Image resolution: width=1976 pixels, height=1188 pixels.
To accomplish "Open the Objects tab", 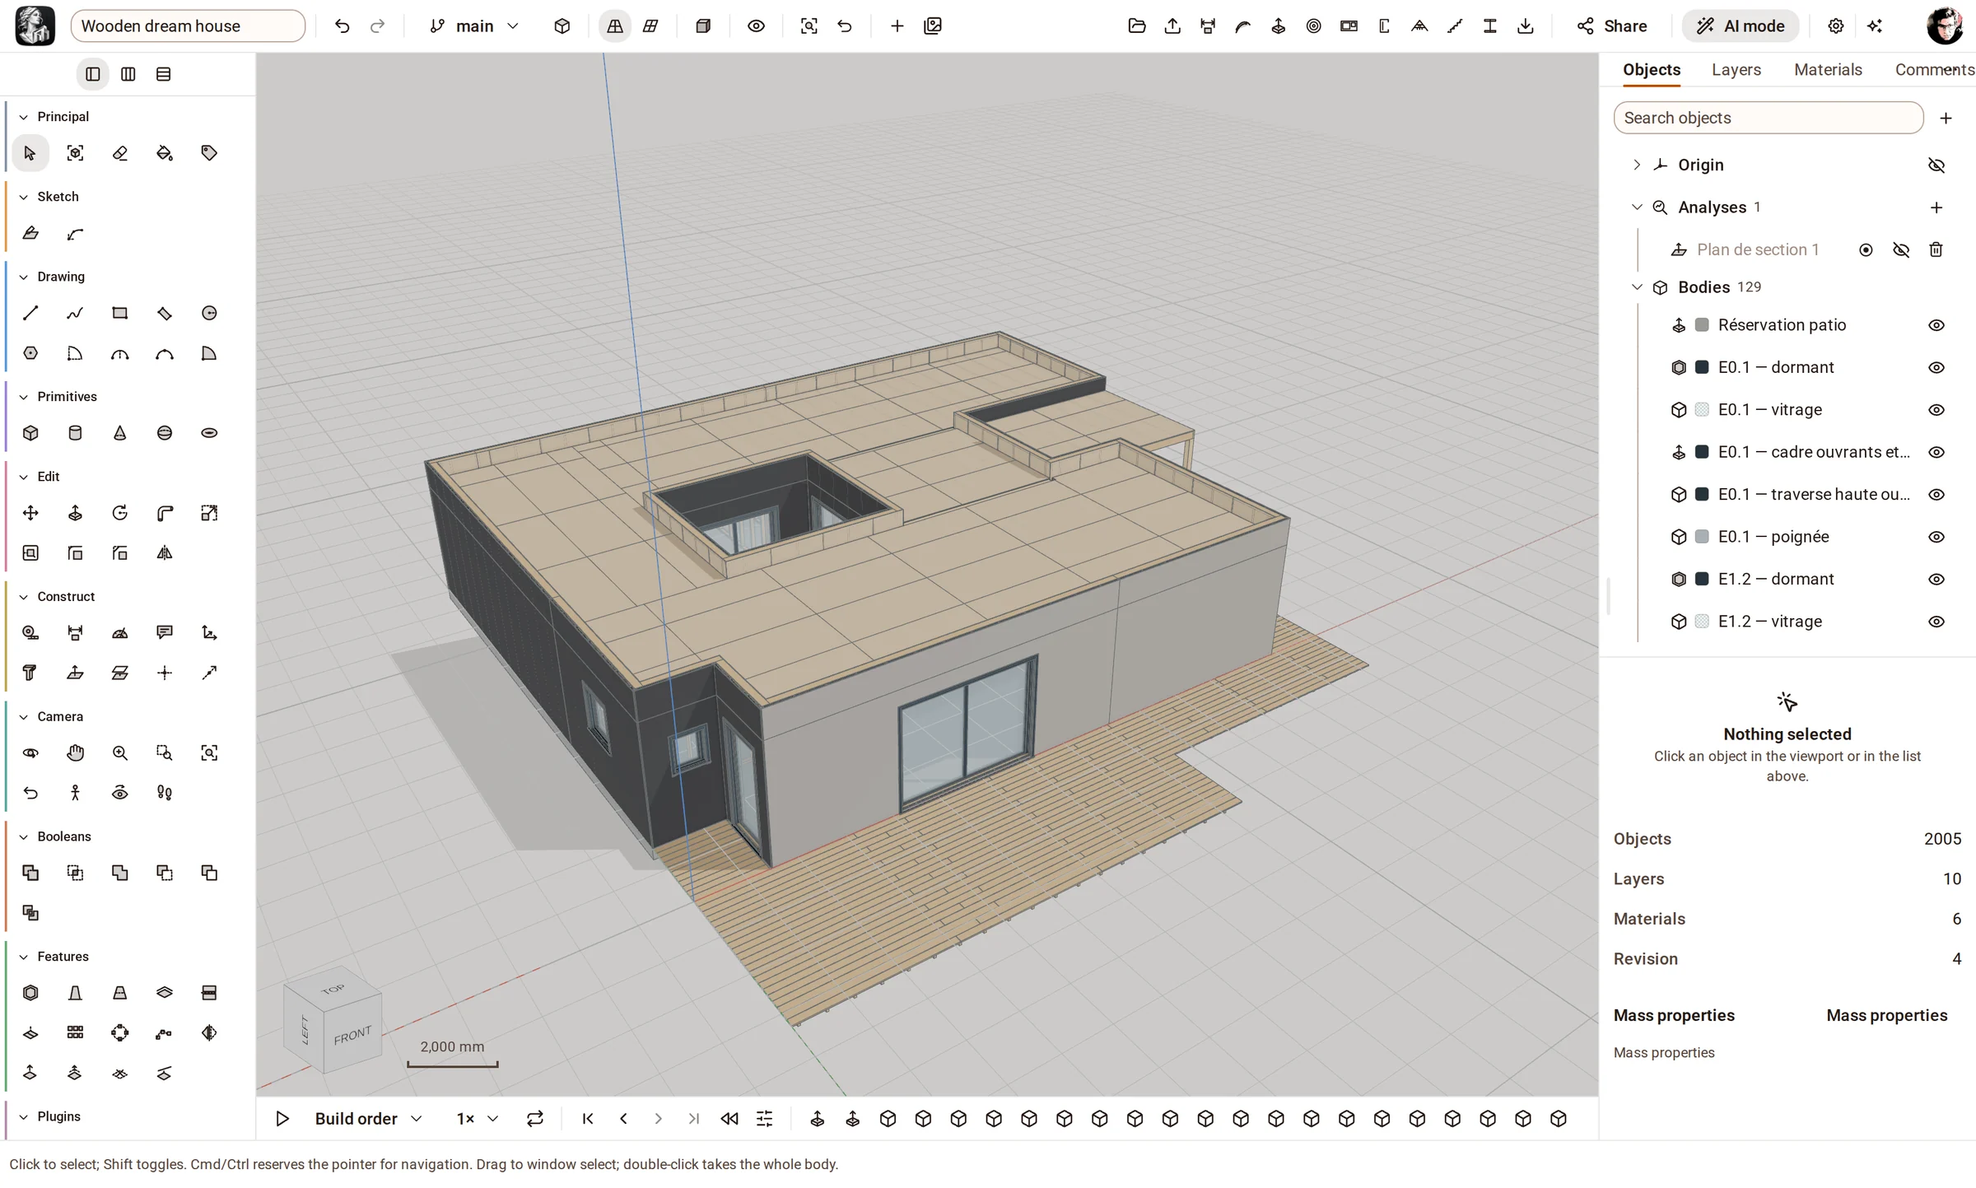I will pyautogui.click(x=1652, y=70).
